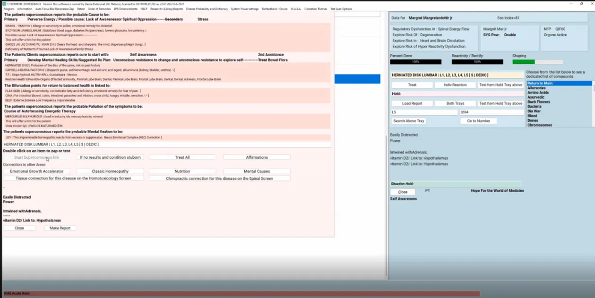Open the EPR Enhancements menu
Screen dimensions: 595x298
(x=125, y=9)
